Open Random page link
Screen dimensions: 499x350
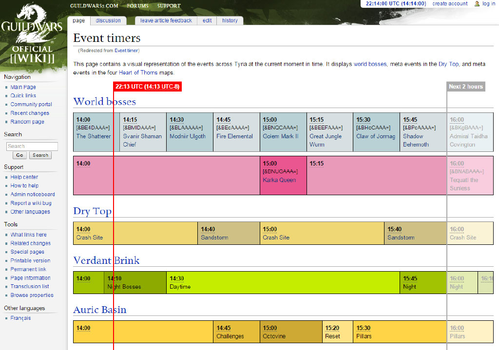27,122
